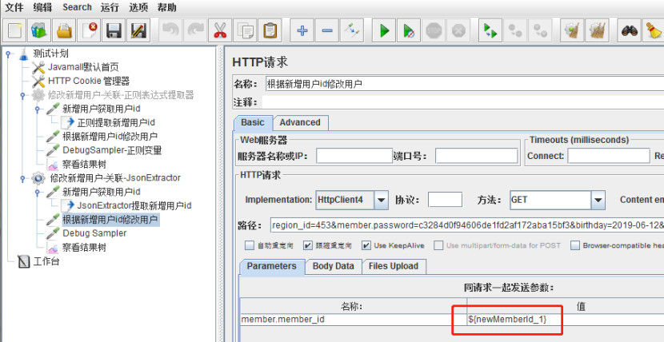The height and width of the screenshot is (342, 664).
Task: Toggle the Use multipart/form-data for POST checkbox
Action: tap(438, 245)
